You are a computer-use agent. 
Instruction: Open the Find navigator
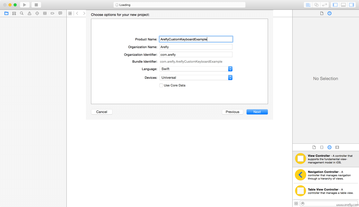point(22,13)
